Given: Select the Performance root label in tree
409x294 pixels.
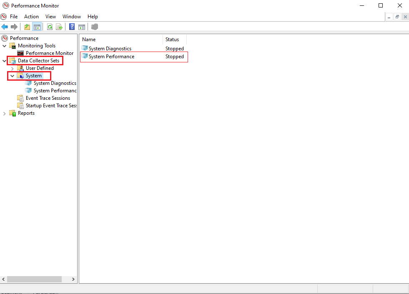Looking at the screenshot, I should click(x=24, y=38).
